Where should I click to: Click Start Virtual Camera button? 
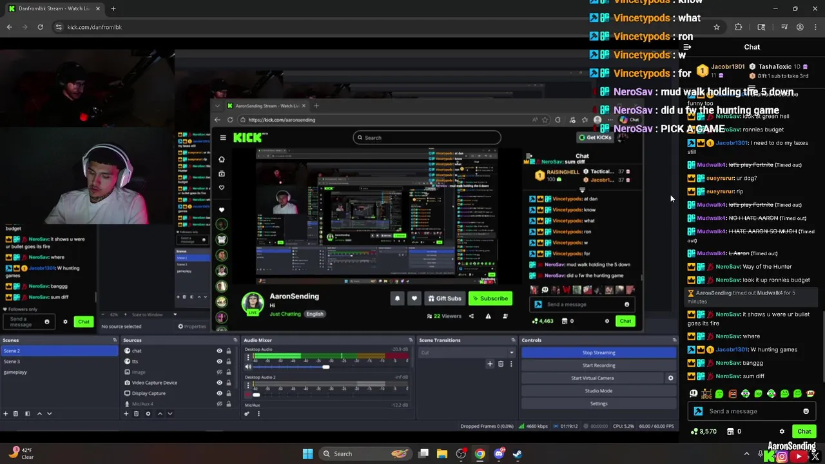pos(592,378)
